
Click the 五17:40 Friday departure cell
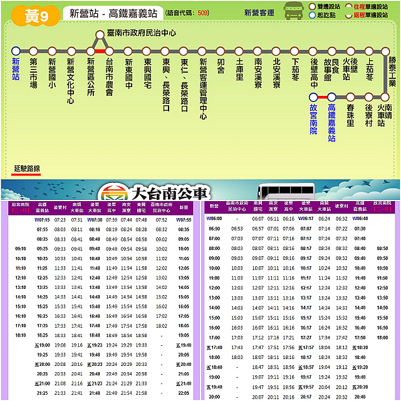point(214,348)
